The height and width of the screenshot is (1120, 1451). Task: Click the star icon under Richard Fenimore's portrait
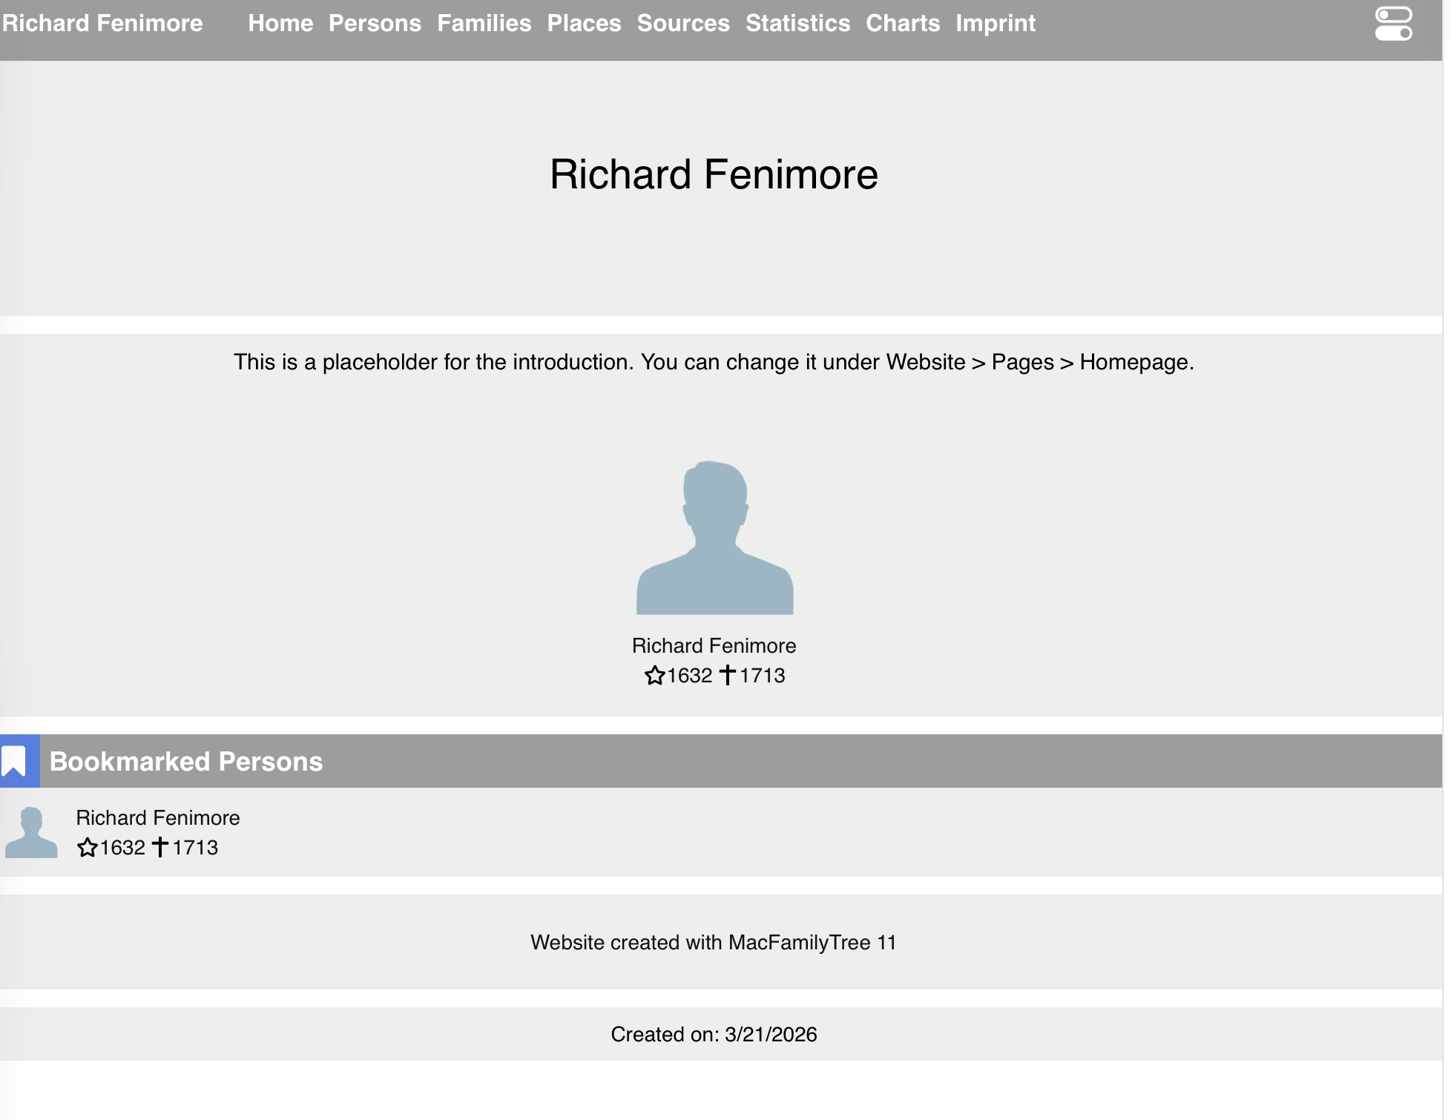[x=656, y=676]
